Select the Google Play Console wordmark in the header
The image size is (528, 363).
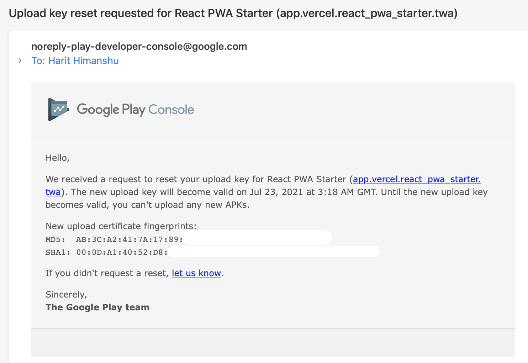[x=135, y=109]
